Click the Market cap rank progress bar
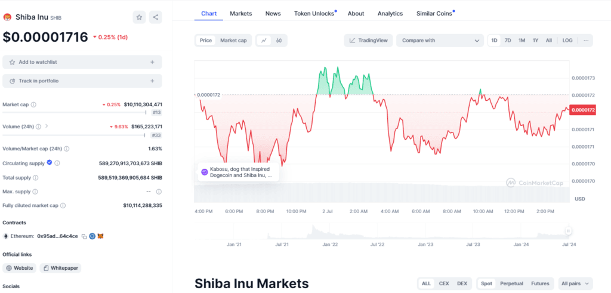This screenshot has height=293, width=611. (74, 113)
